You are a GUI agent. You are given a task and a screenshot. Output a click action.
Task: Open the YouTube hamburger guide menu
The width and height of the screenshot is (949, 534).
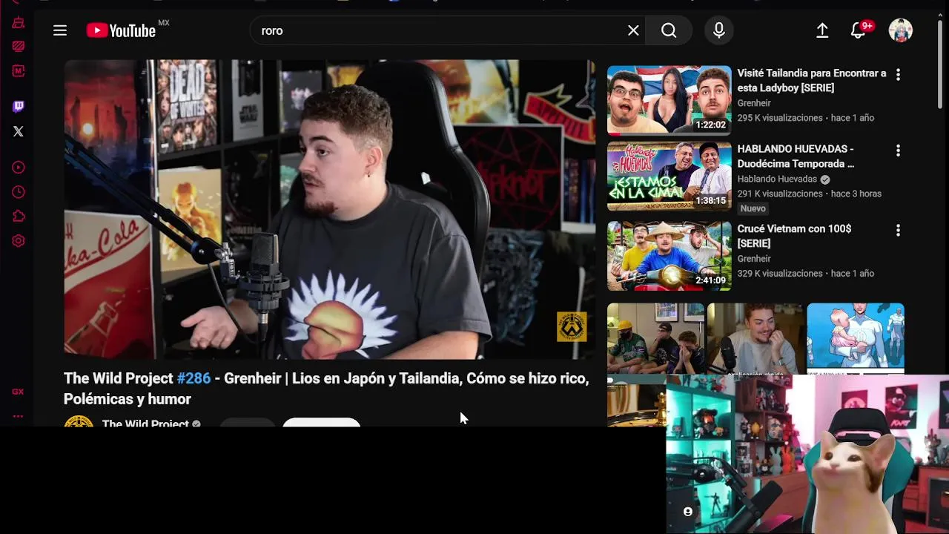click(x=60, y=30)
